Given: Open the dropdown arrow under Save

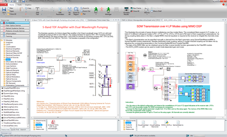Looking at the screenshot, I should (4, 15).
